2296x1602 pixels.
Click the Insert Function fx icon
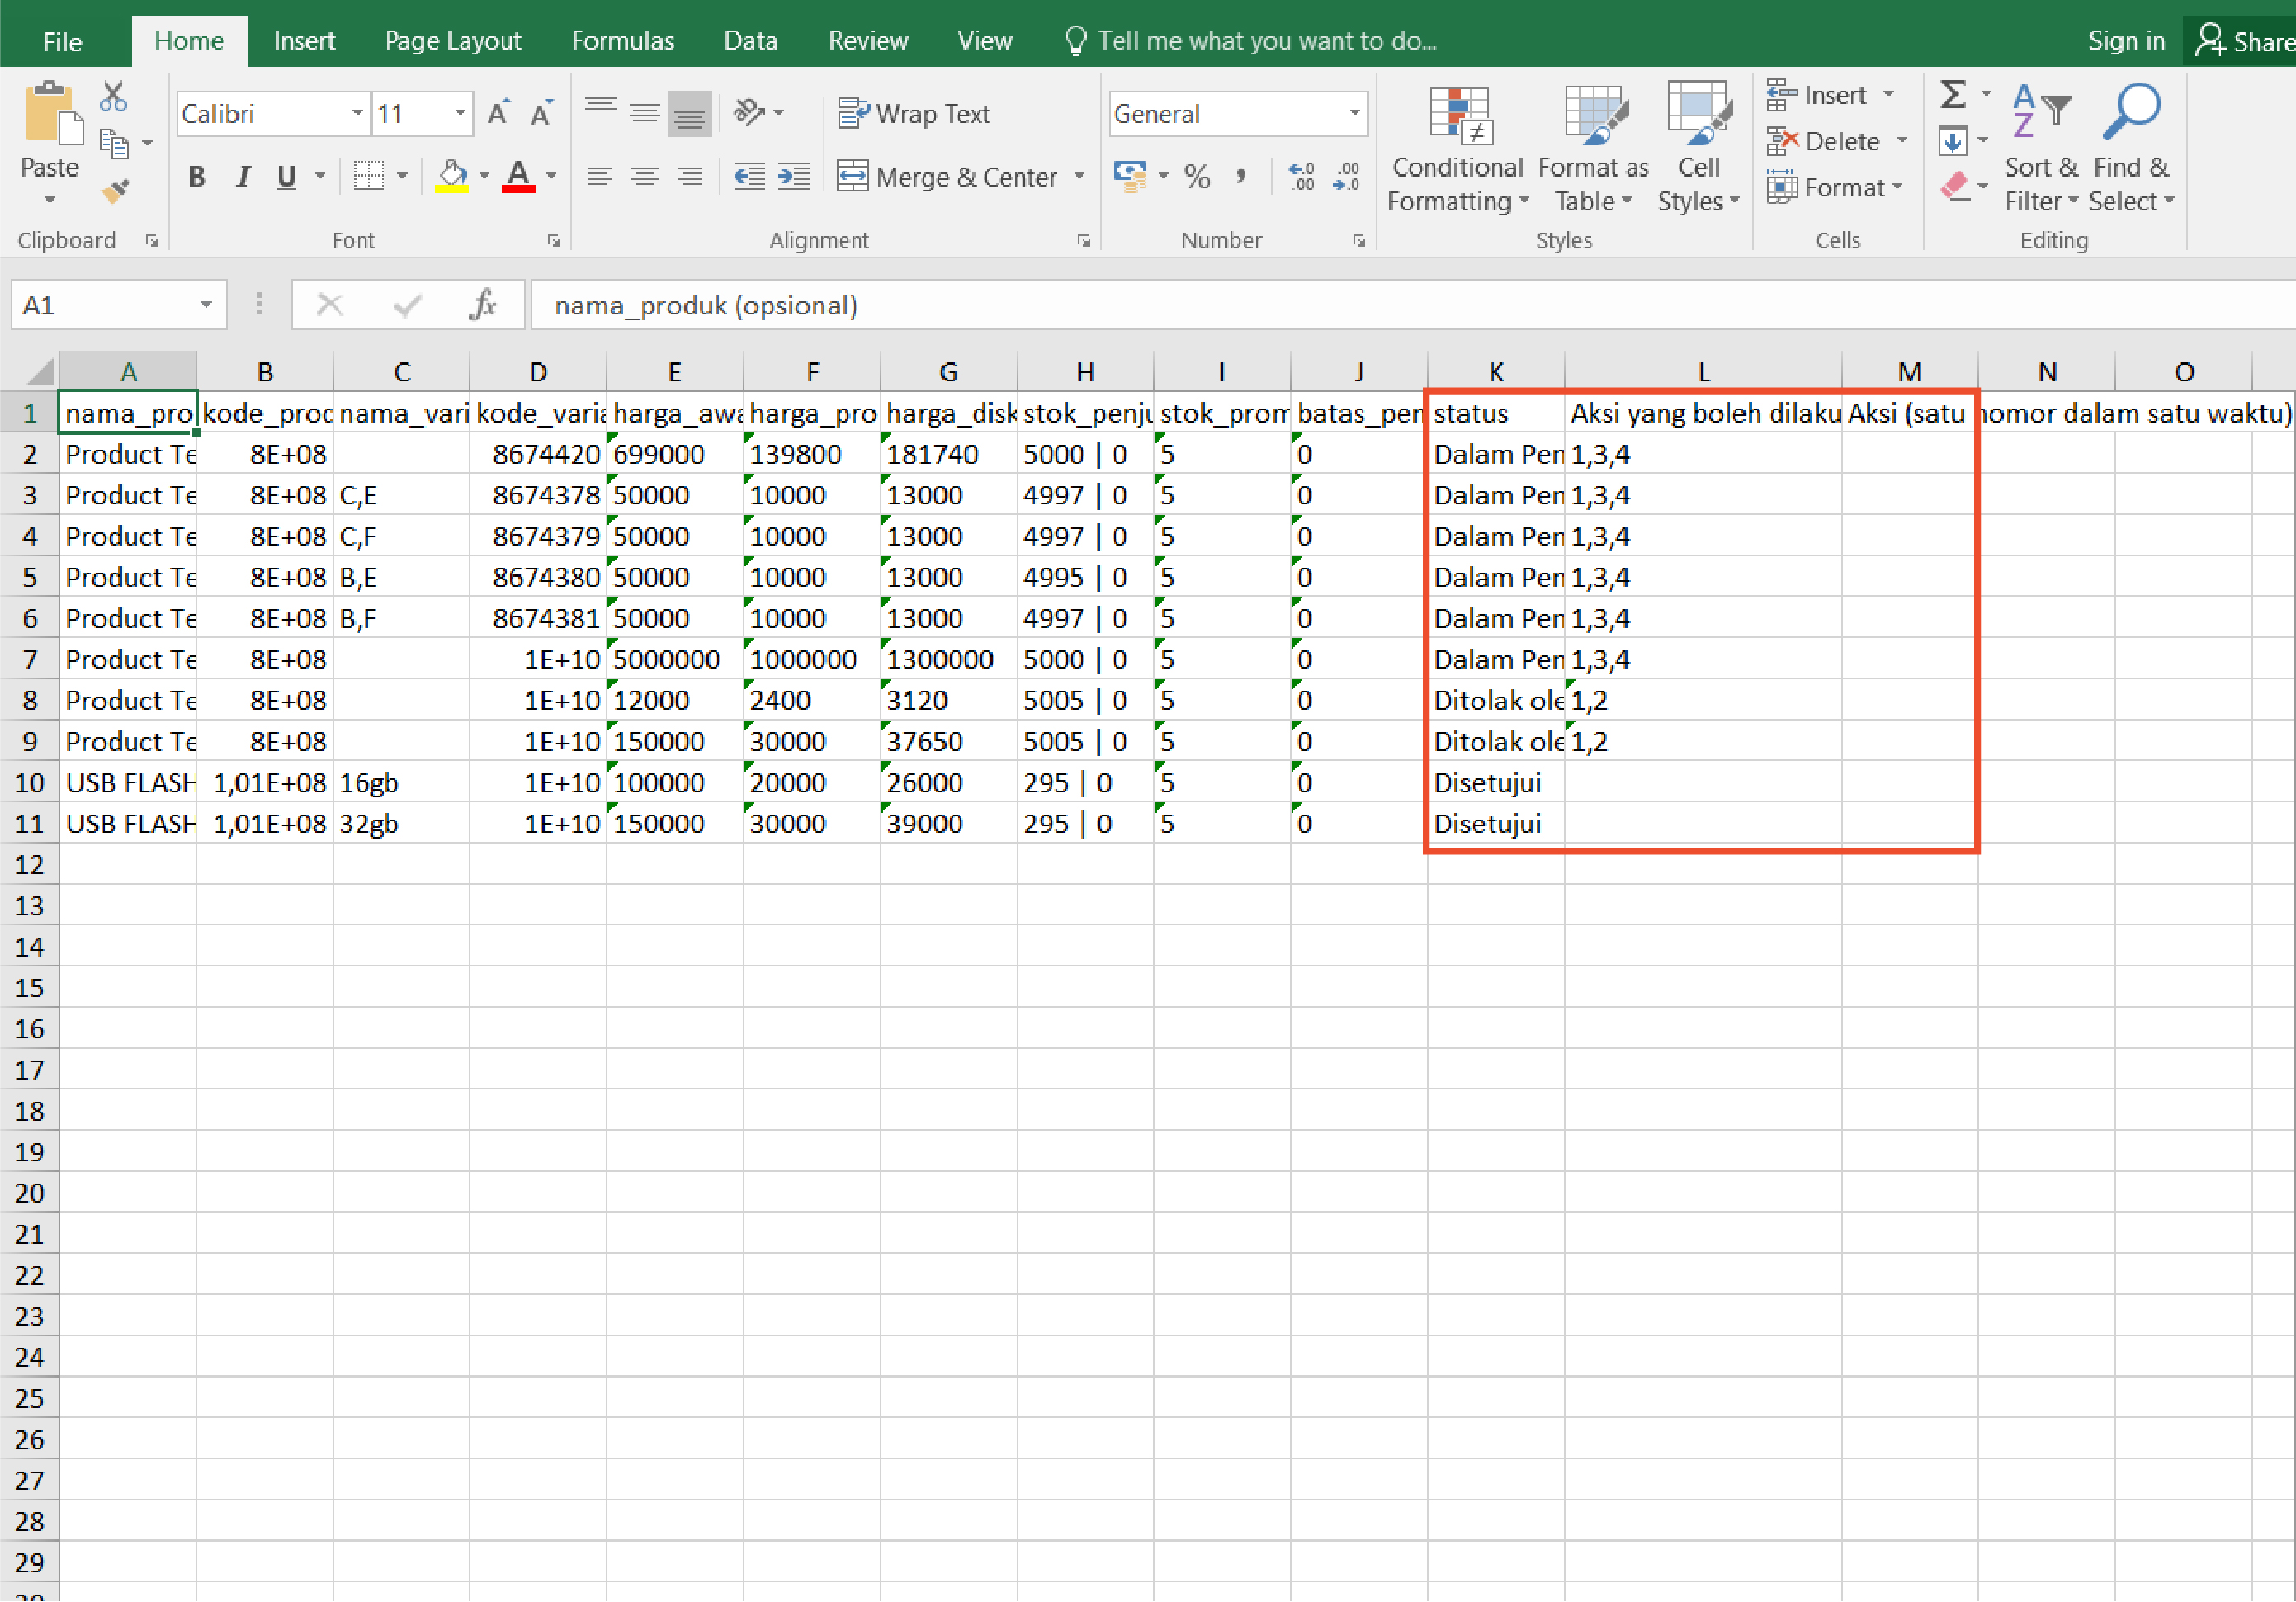(483, 305)
